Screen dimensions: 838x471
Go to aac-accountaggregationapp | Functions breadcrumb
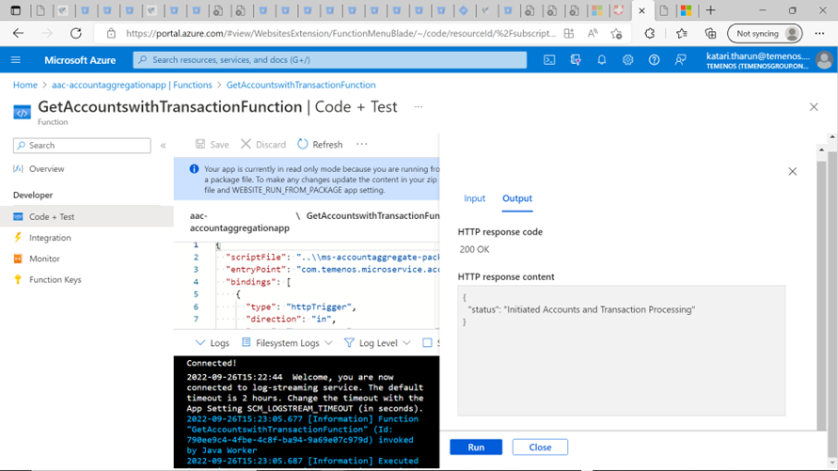(132, 85)
